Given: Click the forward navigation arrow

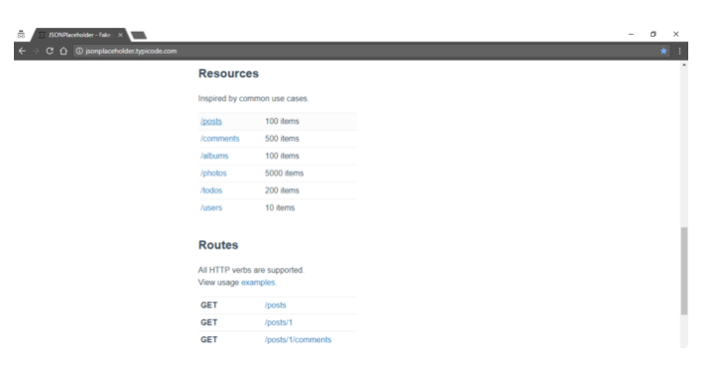Looking at the screenshot, I should tap(36, 51).
